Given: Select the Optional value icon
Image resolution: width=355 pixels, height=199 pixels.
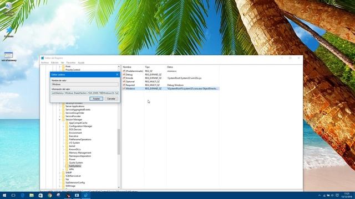Looking at the screenshot, I should coord(124,81).
